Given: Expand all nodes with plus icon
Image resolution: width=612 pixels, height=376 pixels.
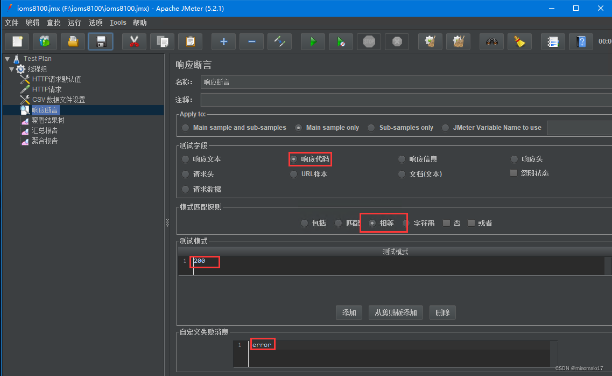Looking at the screenshot, I should point(223,41).
